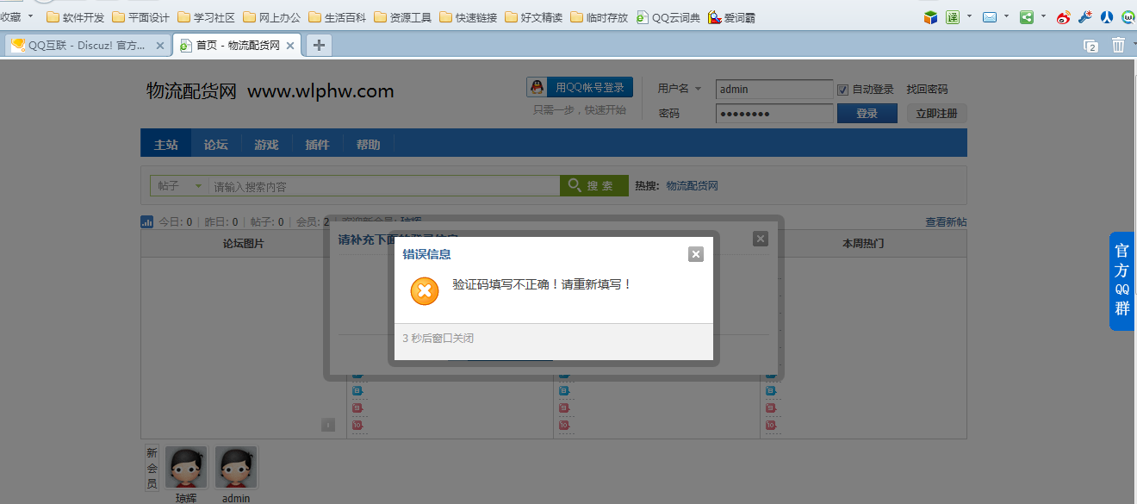Viewport: 1137px width, 504px height.
Task: Open the 用户名 login type dropdown
Action: 680,89
